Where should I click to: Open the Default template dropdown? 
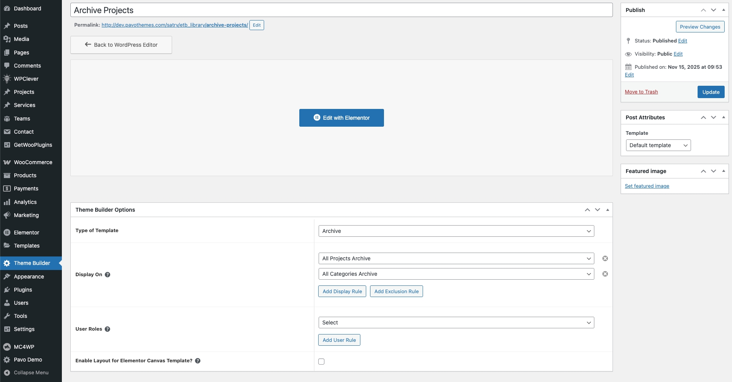click(658, 145)
